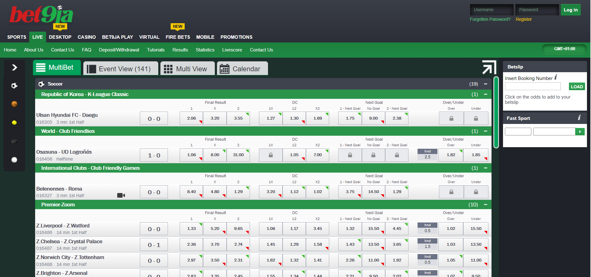Viewport: 591px width, 277px height.
Task: Open the SPORTS main menu
Action: coord(17,37)
